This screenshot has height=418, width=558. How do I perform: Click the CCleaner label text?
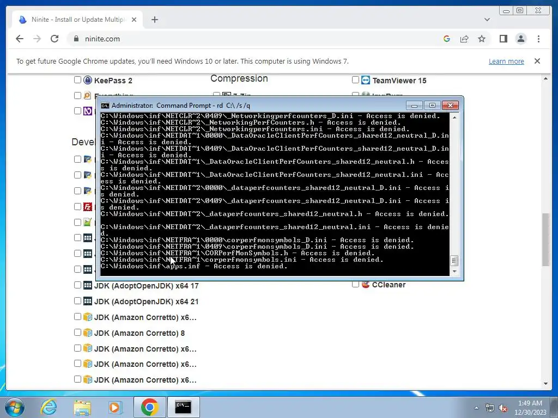pos(389,285)
